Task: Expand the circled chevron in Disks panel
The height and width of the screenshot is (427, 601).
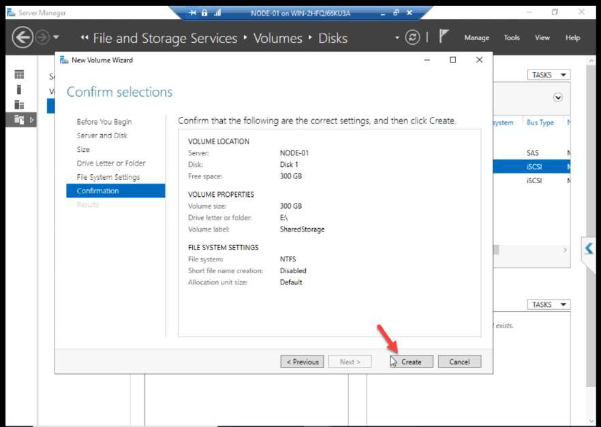Action: tap(557, 97)
